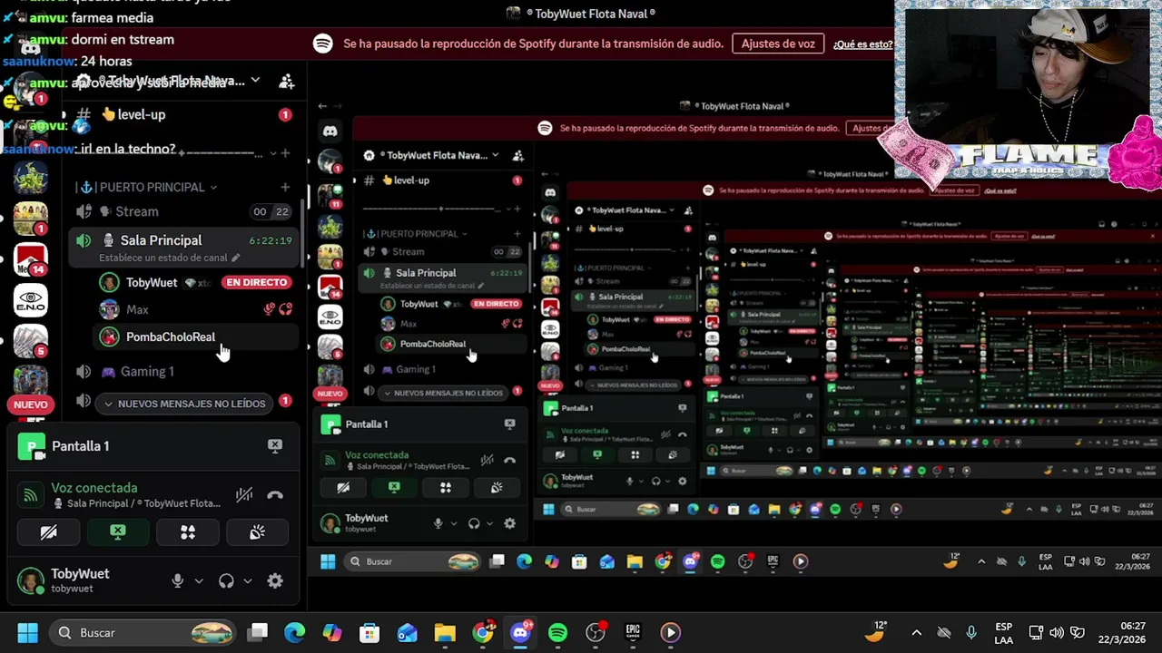The width and height of the screenshot is (1162, 653).
Task: Open large '¿Qué es esto?' link
Action: coord(862,44)
